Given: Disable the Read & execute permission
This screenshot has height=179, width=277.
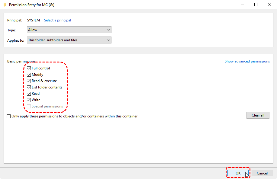Looking at the screenshot, I should [x=29, y=81].
